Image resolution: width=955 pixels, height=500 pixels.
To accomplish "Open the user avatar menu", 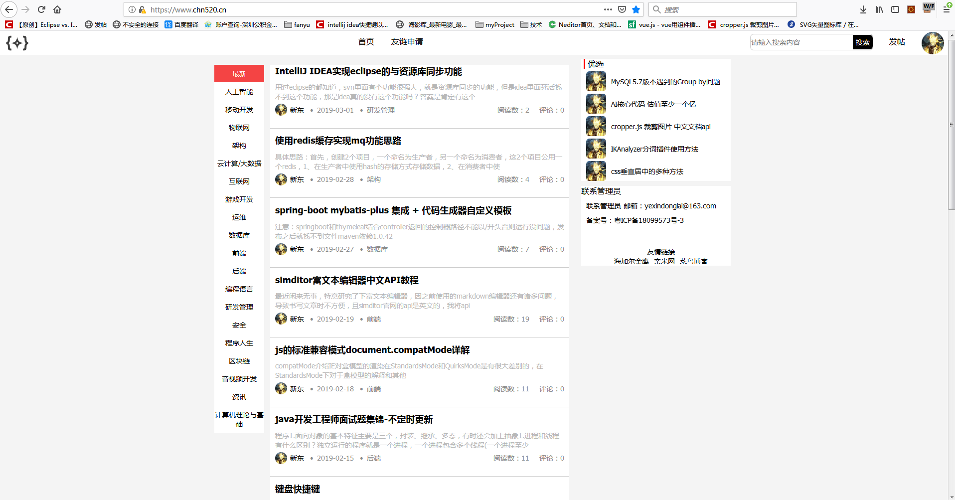I will coord(932,43).
